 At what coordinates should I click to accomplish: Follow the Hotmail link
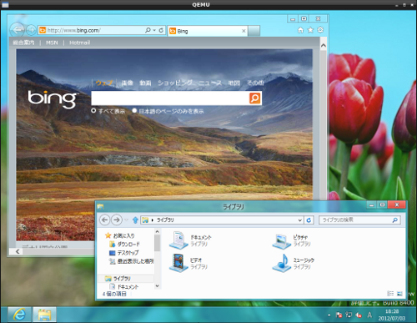click(x=80, y=43)
